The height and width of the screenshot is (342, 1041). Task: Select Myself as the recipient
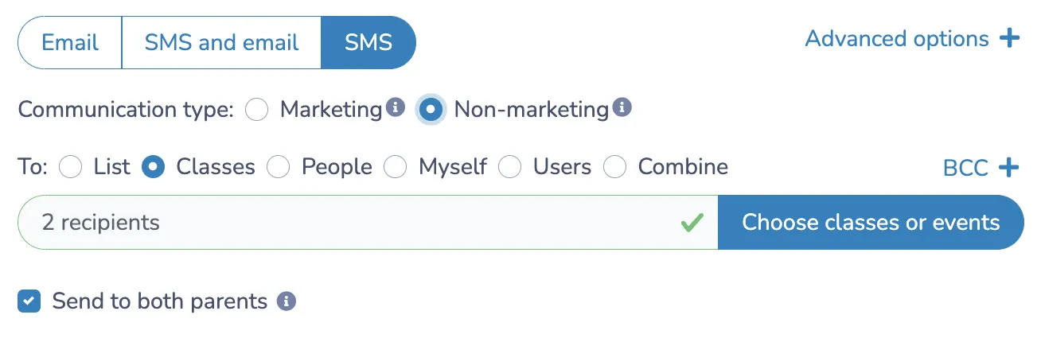396,167
